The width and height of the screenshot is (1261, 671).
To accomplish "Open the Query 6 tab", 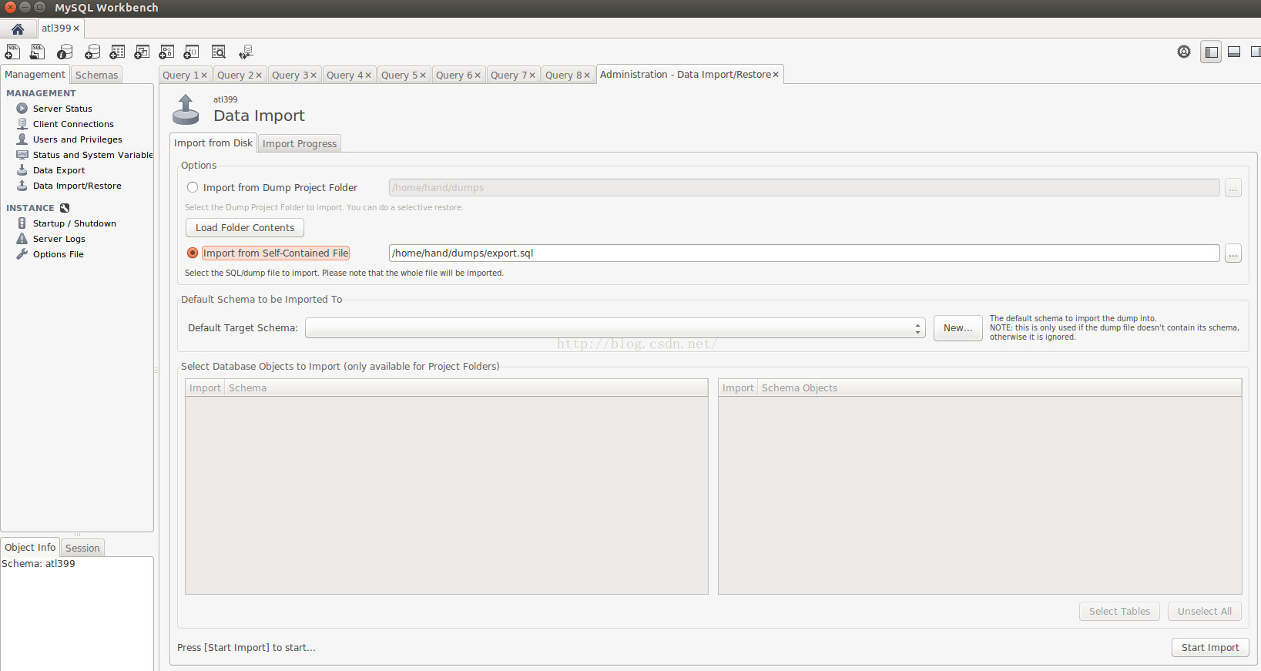I will pyautogui.click(x=454, y=75).
